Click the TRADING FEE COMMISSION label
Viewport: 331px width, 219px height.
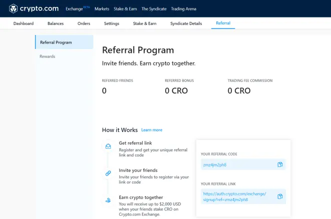[250, 80]
